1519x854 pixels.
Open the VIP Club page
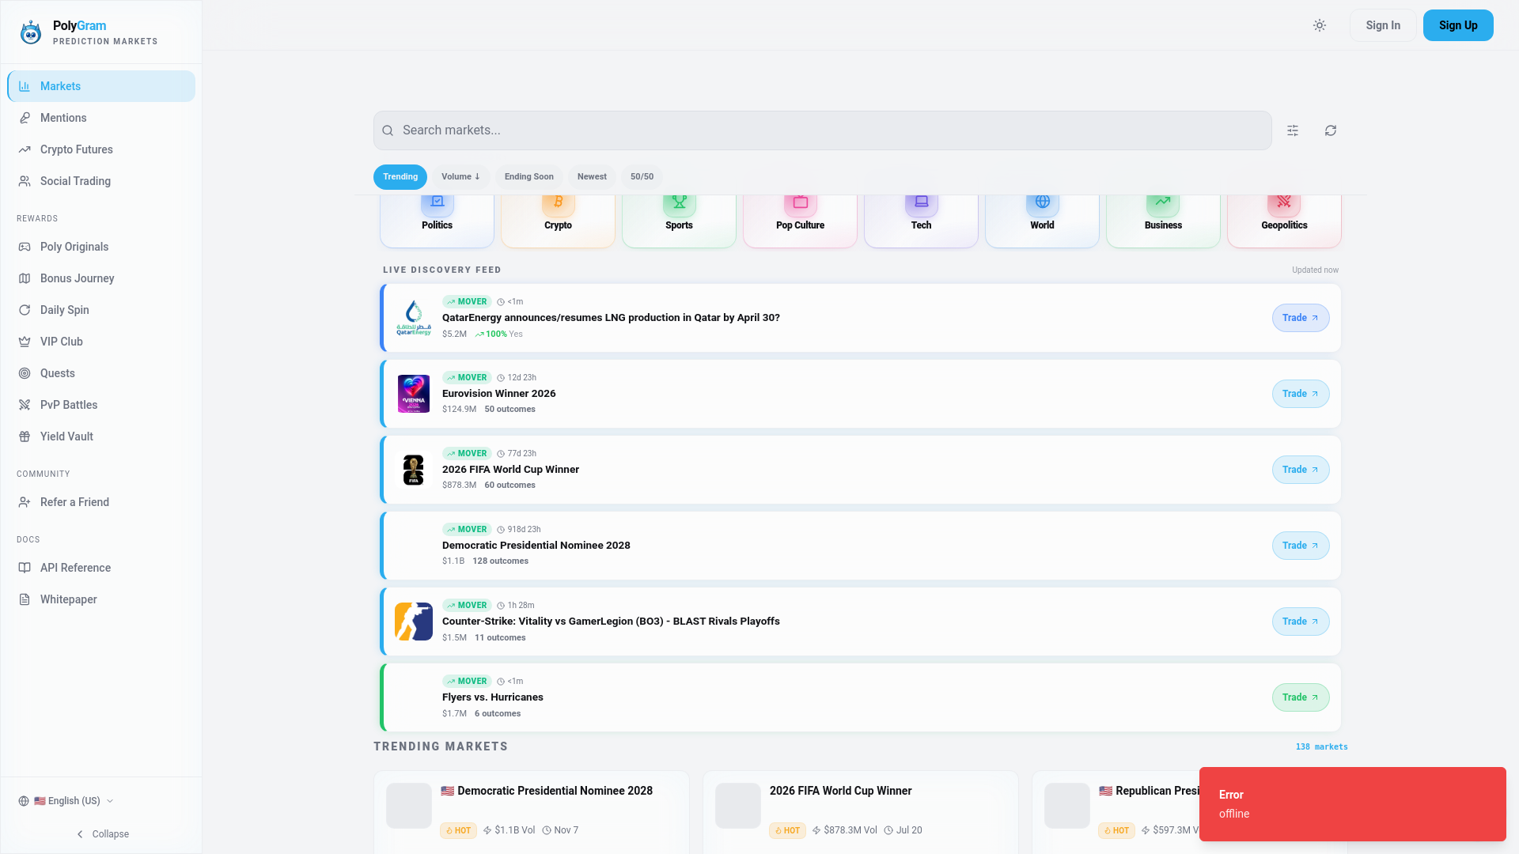pyautogui.click(x=101, y=342)
